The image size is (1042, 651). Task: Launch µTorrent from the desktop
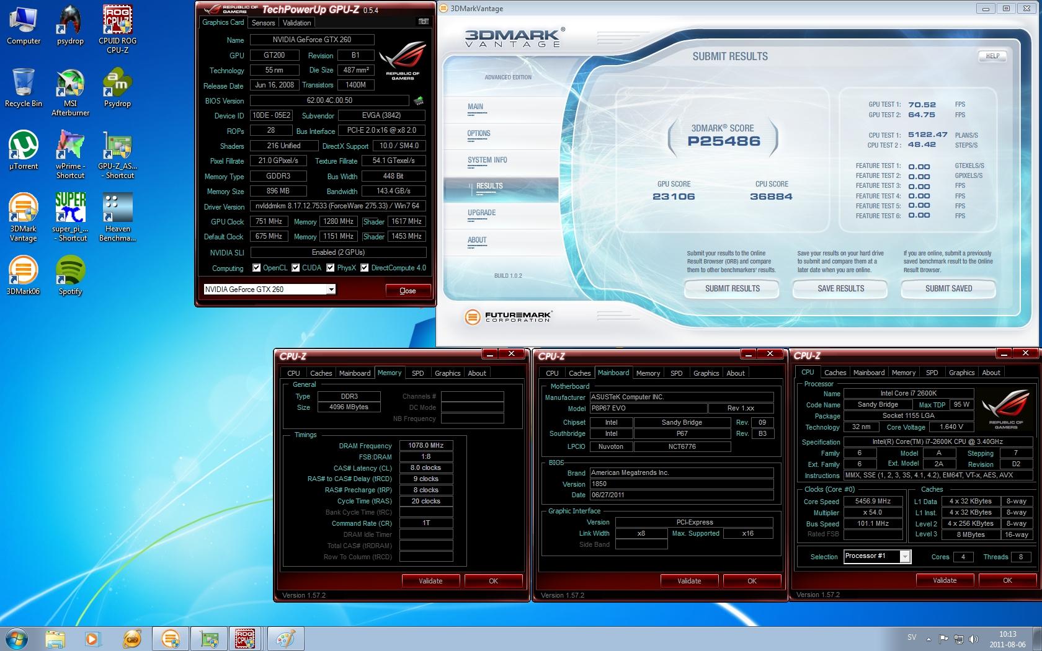click(x=24, y=150)
